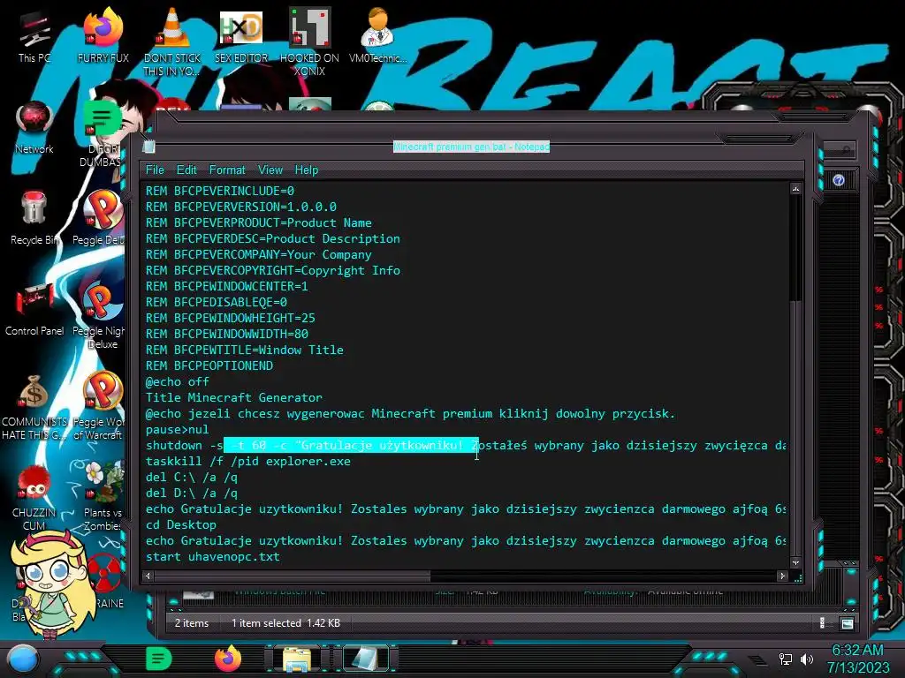Click the highlighted shutdown command text

[x=351, y=445]
